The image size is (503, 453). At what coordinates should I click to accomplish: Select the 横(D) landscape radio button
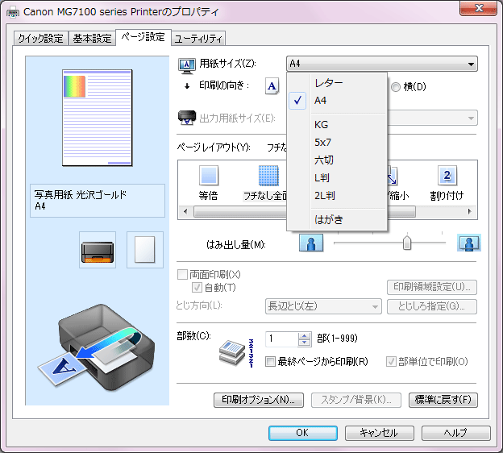[396, 87]
